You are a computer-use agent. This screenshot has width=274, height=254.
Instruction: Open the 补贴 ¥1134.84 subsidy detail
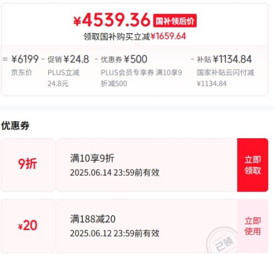[224, 59]
